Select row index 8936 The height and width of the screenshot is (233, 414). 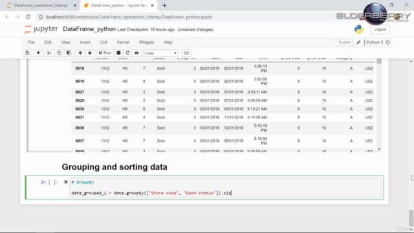[x=80, y=128]
